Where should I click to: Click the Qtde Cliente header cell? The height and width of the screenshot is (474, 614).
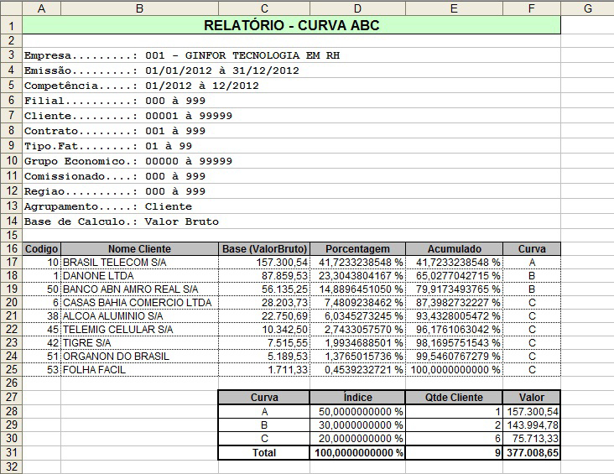(x=454, y=397)
